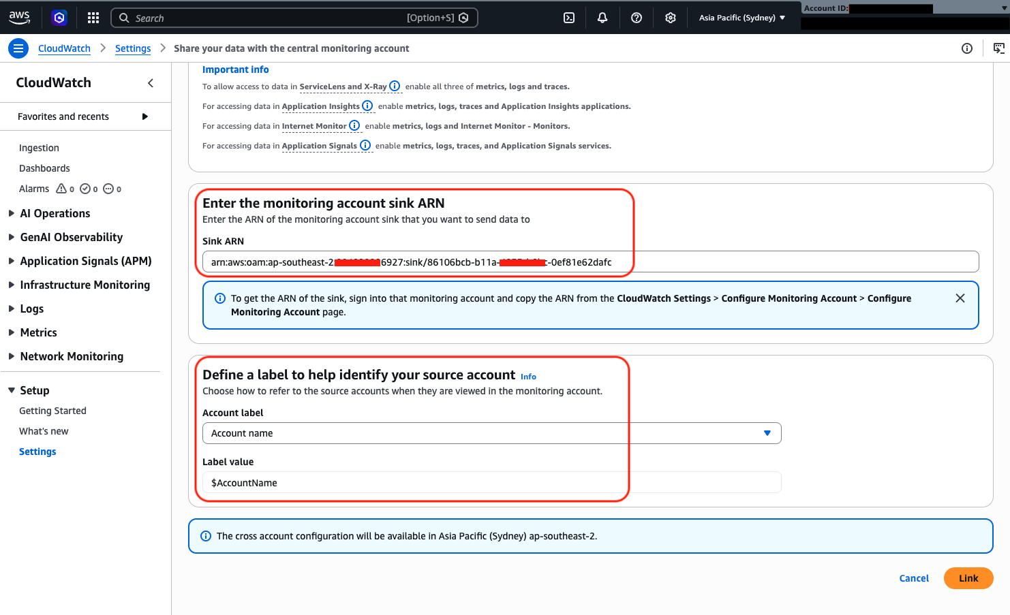Expand the Logs section
The height and width of the screenshot is (615, 1010).
[12, 309]
